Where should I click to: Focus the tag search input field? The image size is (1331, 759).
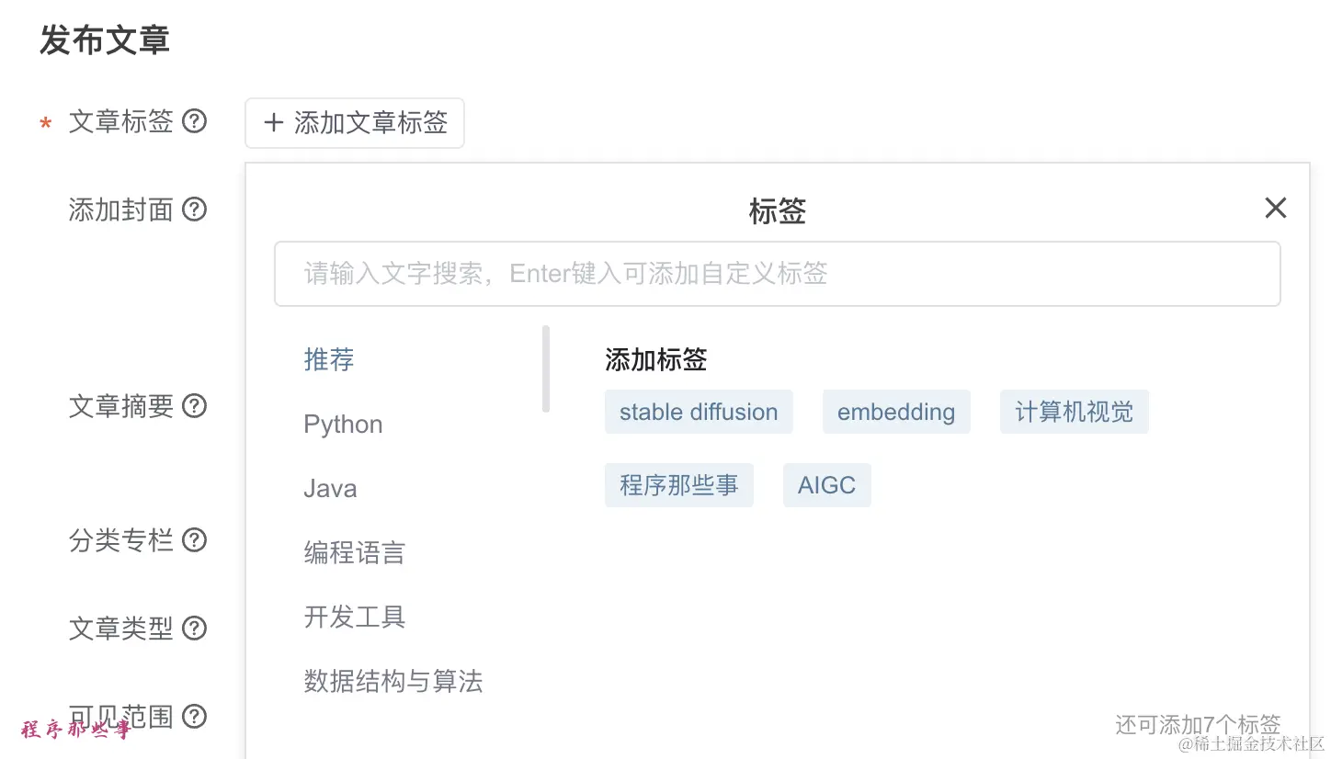point(777,274)
